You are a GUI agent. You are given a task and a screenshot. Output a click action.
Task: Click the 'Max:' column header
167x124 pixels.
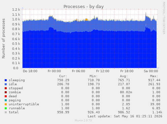(154, 76)
